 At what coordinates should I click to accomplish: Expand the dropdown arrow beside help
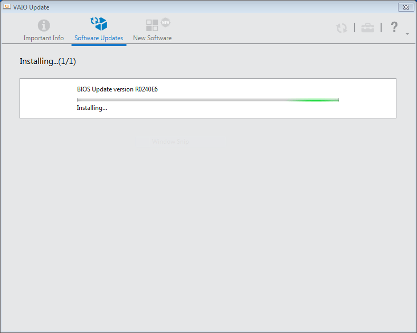pyautogui.click(x=407, y=34)
